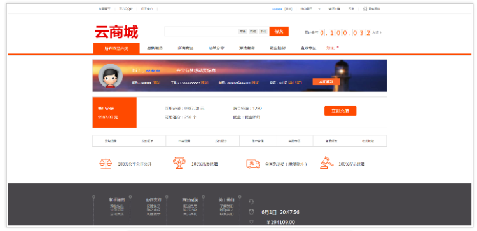Open the blue 晒单分享 navigation item
Image resolution: width=477 pixels, height=231 pixels.
[x=216, y=48]
